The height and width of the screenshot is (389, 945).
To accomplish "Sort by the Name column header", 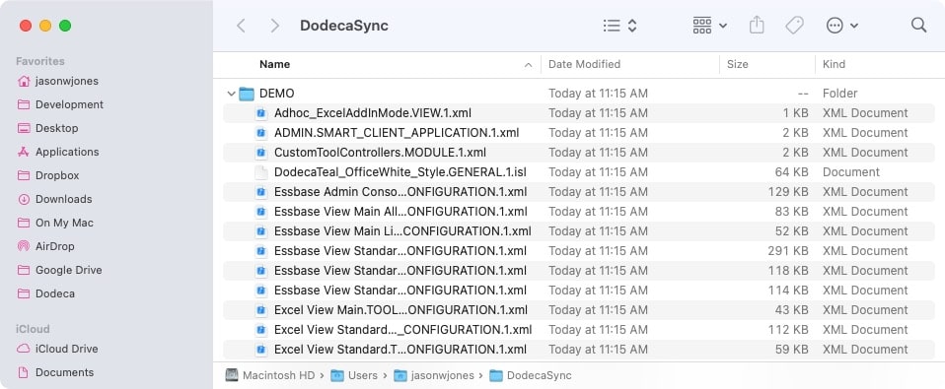I will tap(275, 64).
